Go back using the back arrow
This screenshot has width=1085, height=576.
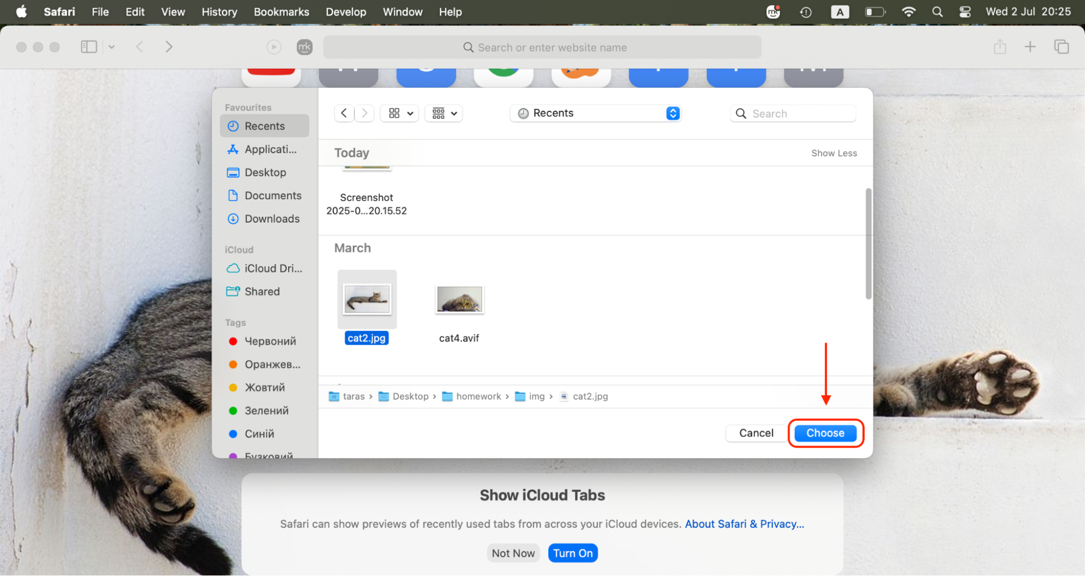(x=344, y=113)
